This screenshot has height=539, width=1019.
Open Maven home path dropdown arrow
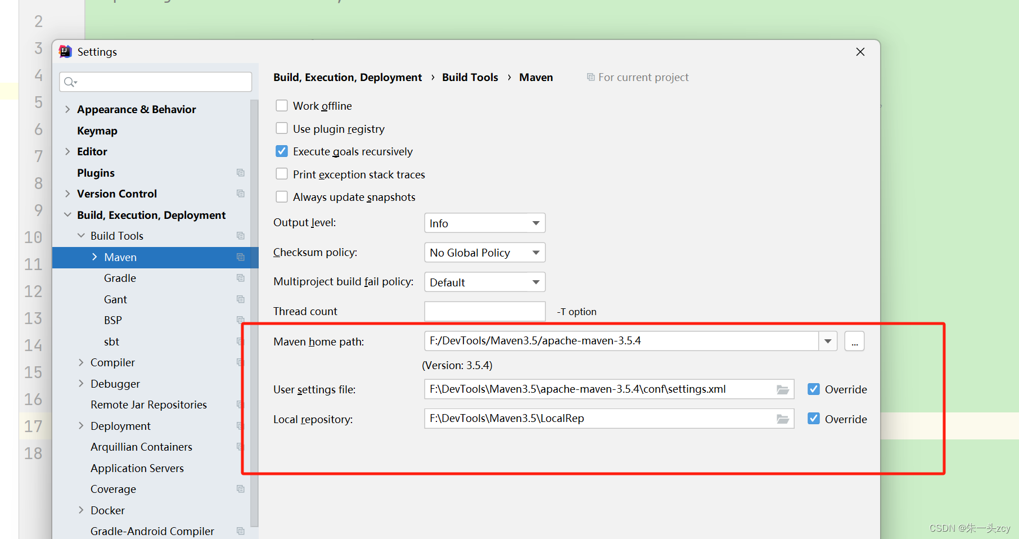(828, 341)
